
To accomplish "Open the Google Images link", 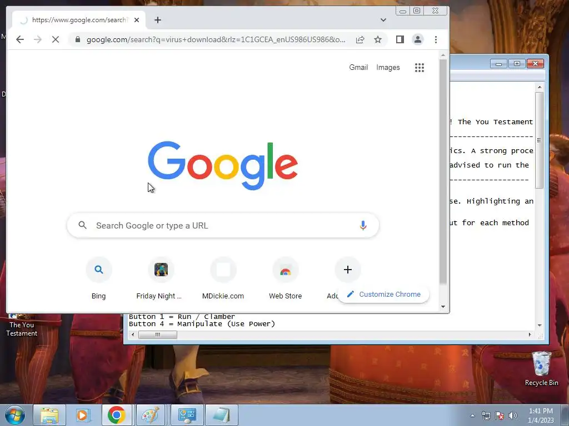I will (388, 67).
